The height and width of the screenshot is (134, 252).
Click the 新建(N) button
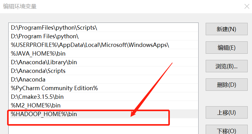pos(226,29)
